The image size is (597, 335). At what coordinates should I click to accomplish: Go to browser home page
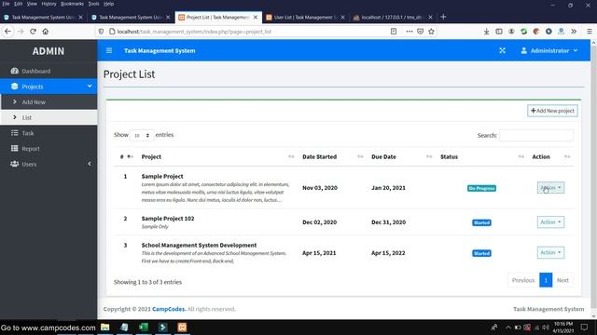pos(46,32)
